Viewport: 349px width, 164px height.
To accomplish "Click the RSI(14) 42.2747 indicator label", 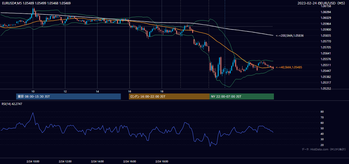I will click(x=12, y=104).
